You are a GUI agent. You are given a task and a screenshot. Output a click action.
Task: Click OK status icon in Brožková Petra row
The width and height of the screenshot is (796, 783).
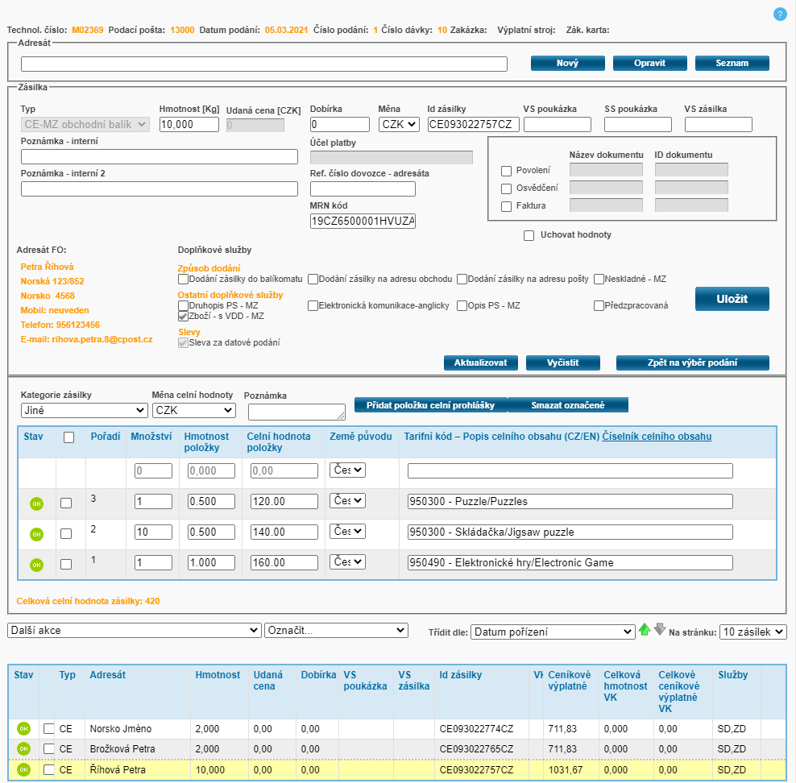pos(23,749)
